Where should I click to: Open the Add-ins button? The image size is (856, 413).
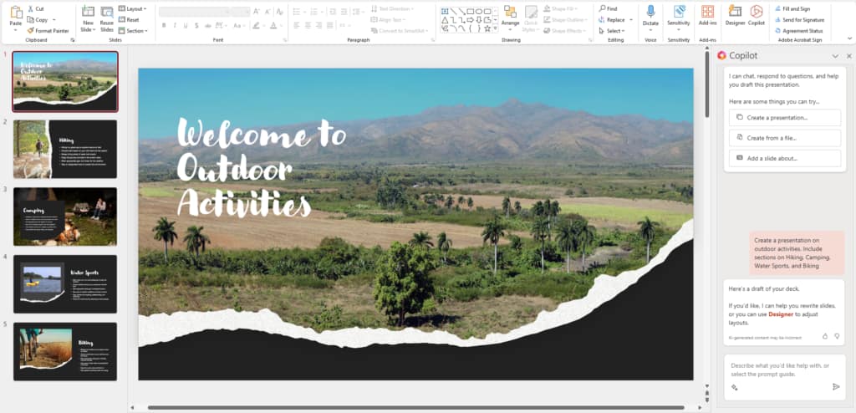(x=707, y=17)
